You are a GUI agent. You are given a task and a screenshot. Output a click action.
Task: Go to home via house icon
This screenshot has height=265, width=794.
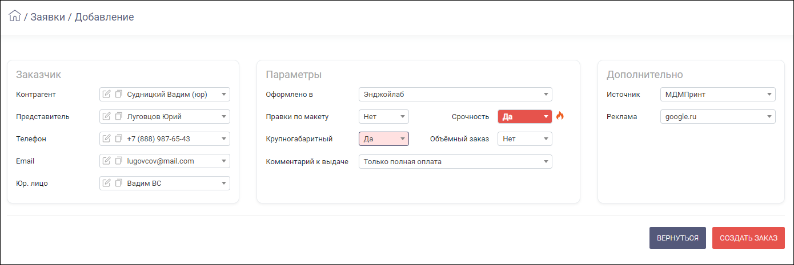(x=15, y=16)
